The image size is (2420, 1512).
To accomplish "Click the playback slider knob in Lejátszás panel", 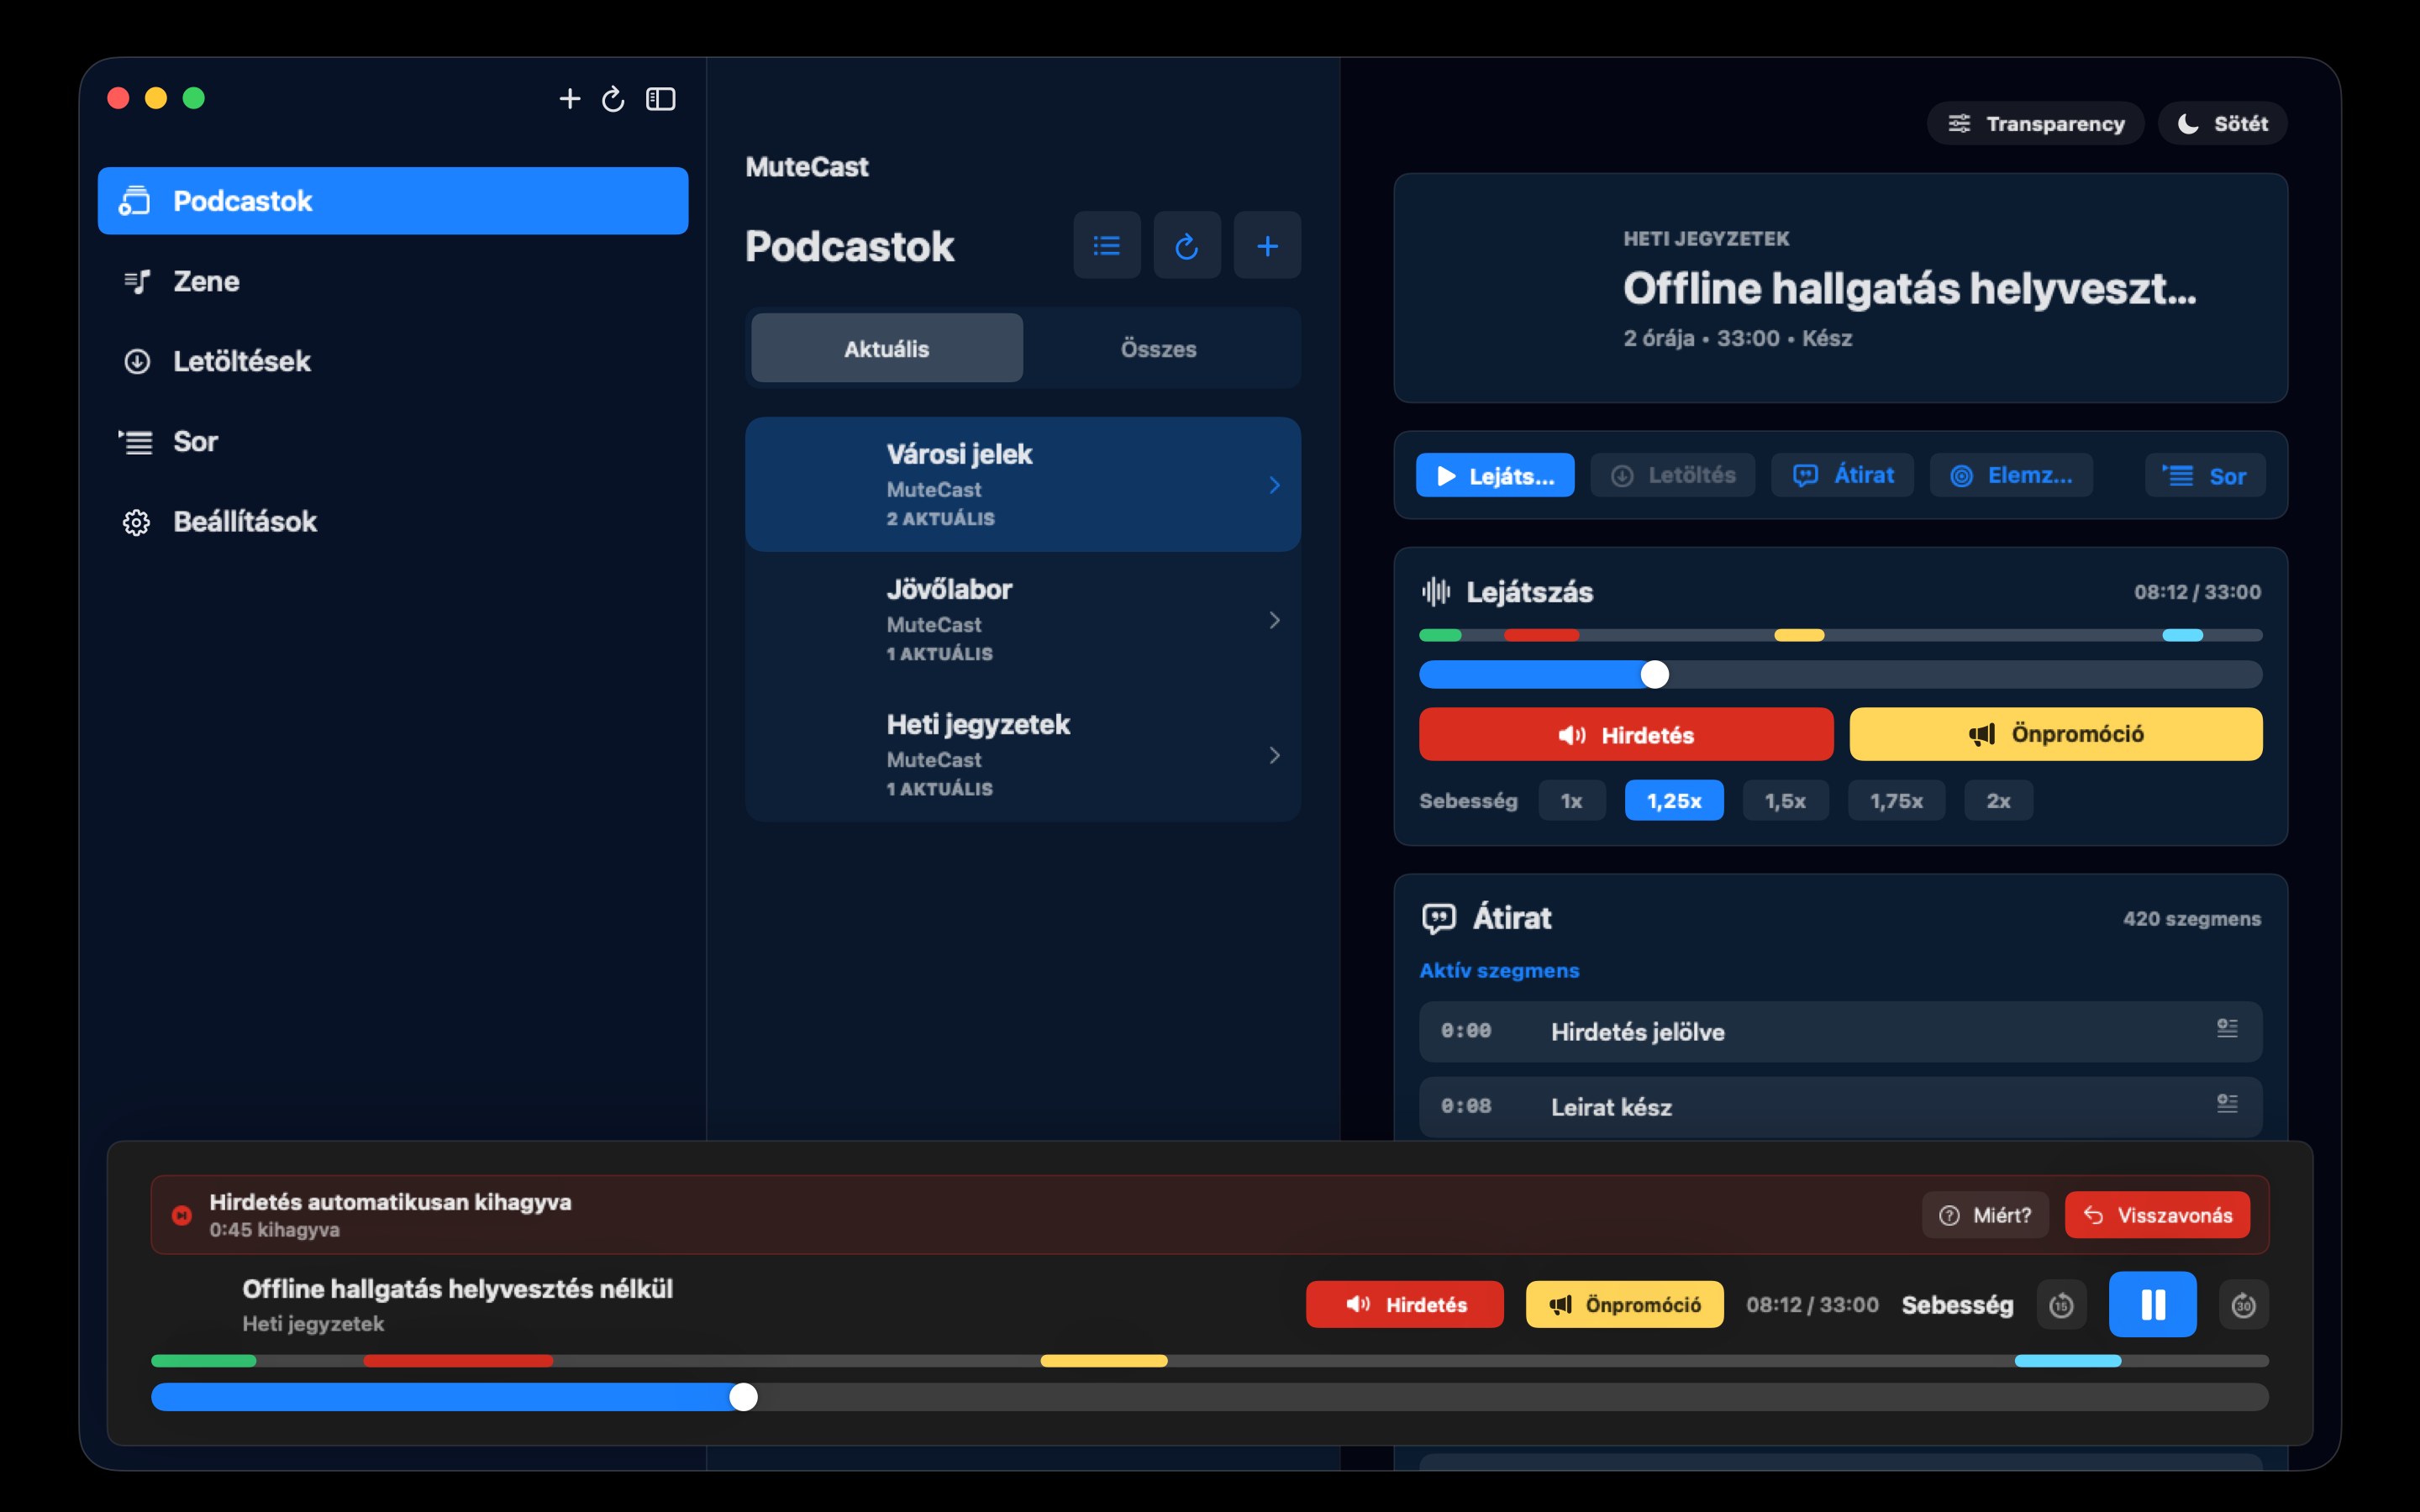I will pyautogui.click(x=1655, y=675).
